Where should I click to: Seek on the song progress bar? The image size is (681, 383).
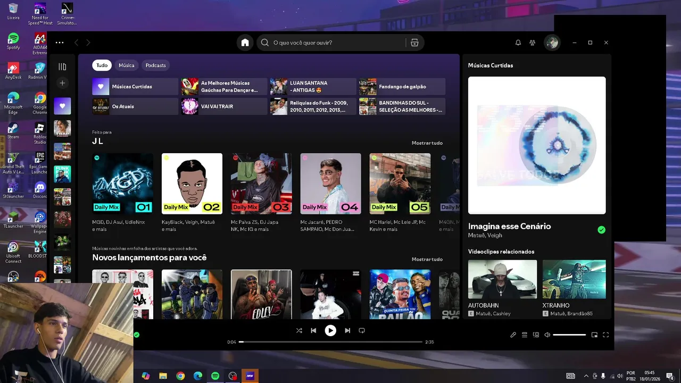click(330, 342)
